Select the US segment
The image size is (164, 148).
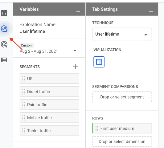pyautogui.click(x=49, y=78)
